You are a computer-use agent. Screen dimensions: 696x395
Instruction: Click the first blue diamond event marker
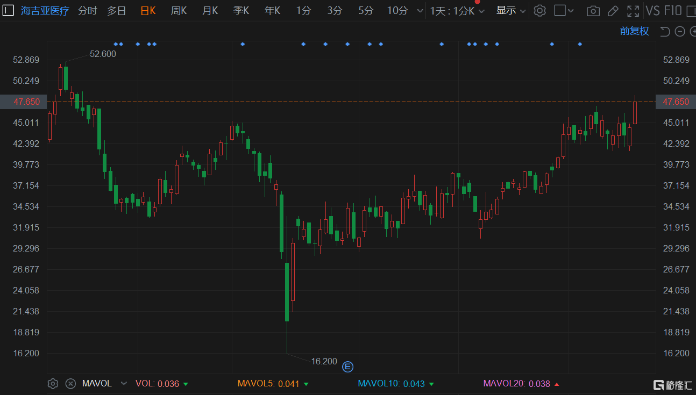tap(116, 44)
